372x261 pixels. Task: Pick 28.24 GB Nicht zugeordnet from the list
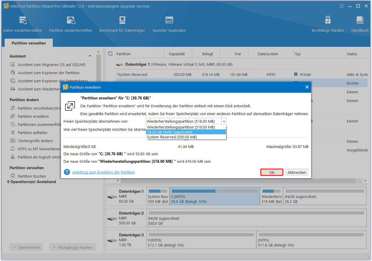[186, 132]
